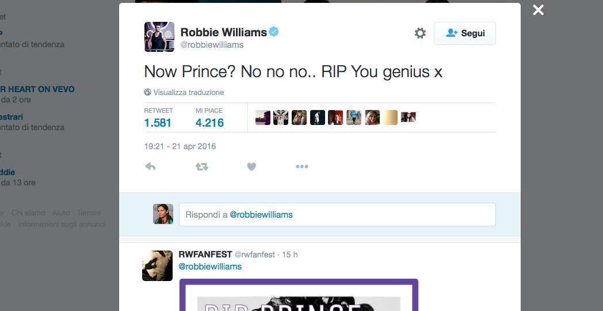Open the Mi piace count 4.216

point(209,123)
